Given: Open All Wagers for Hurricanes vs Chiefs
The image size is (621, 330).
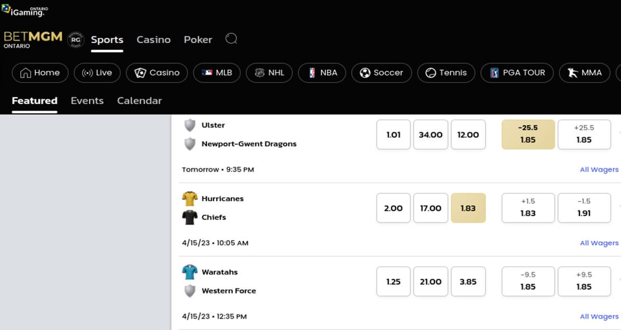Looking at the screenshot, I should [599, 243].
